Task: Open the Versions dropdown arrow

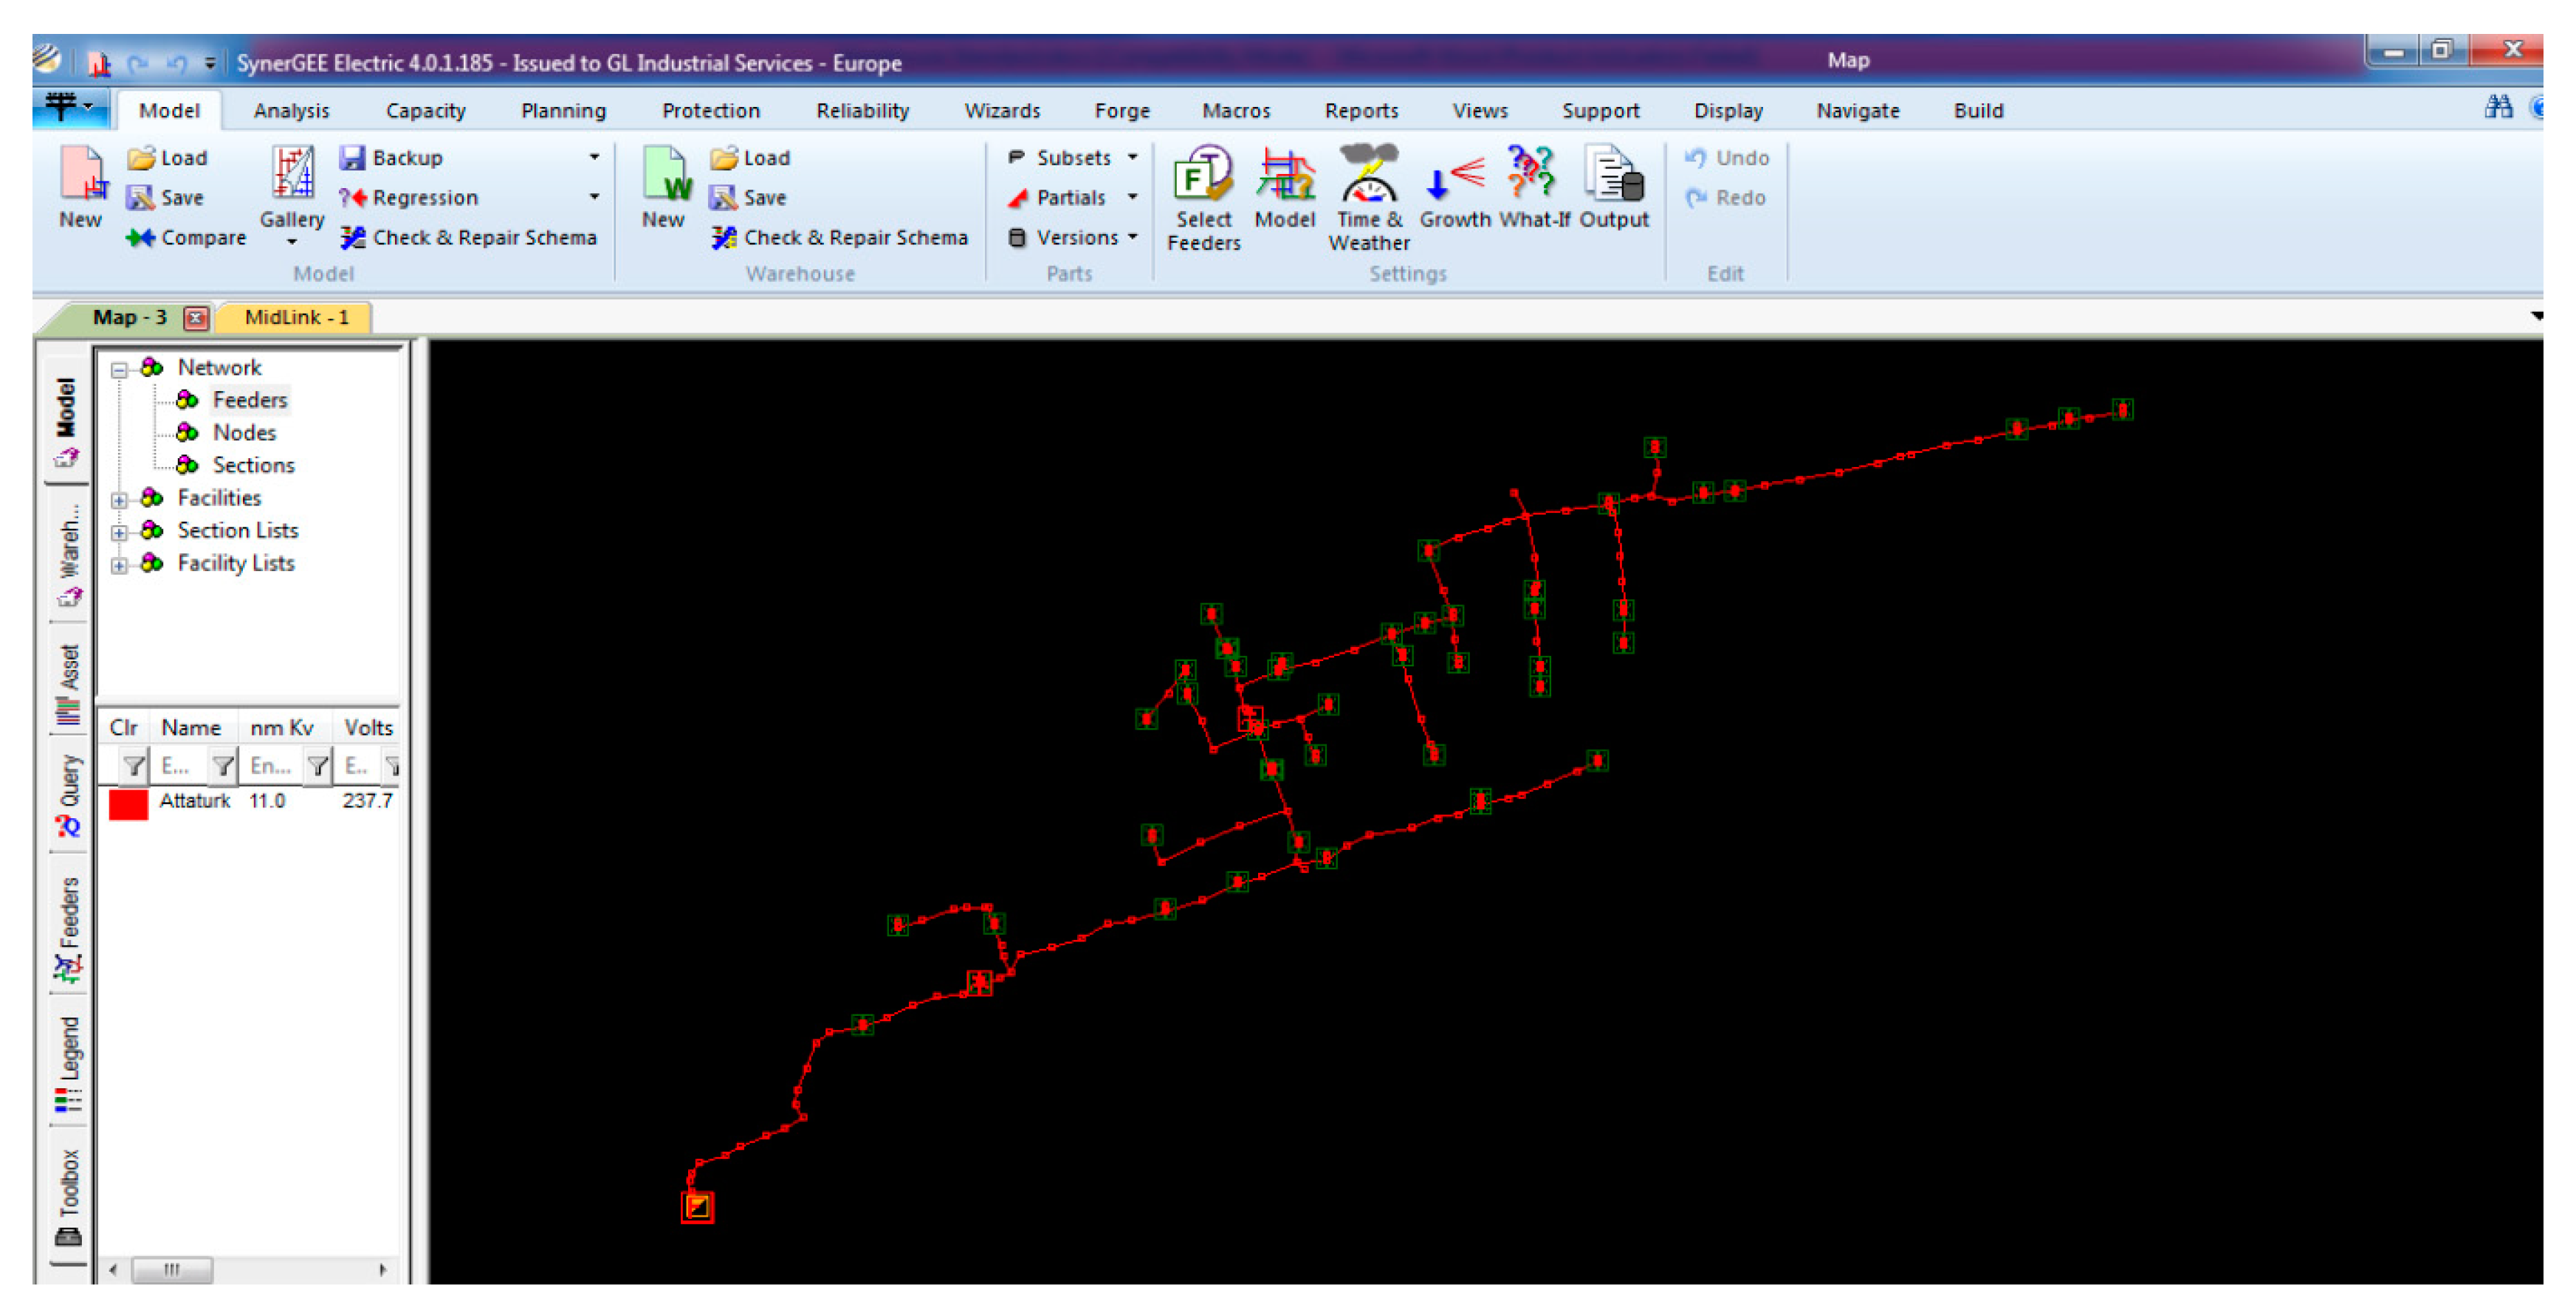Action: click(x=1132, y=238)
